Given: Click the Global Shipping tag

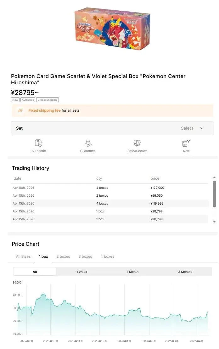Looking at the screenshot, I should click(x=47, y=100).
